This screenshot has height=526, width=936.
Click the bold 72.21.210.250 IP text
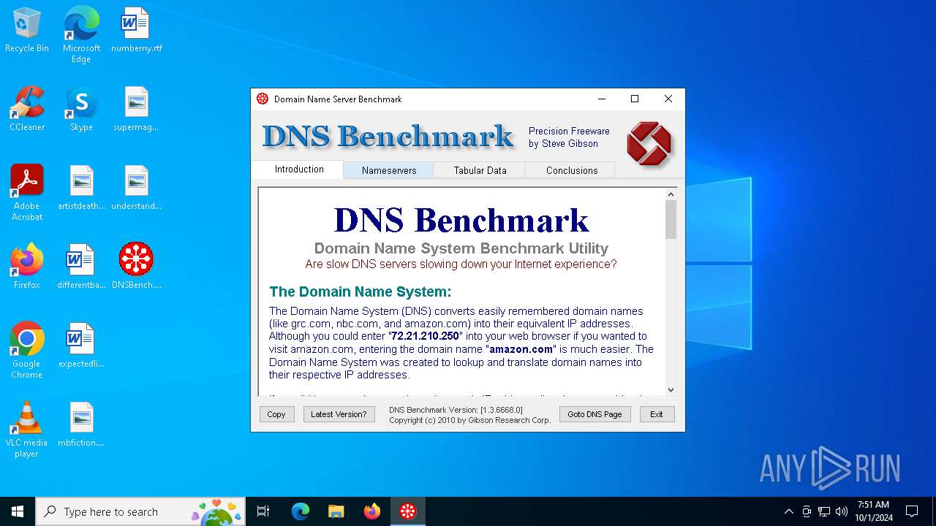pos(425,336)
